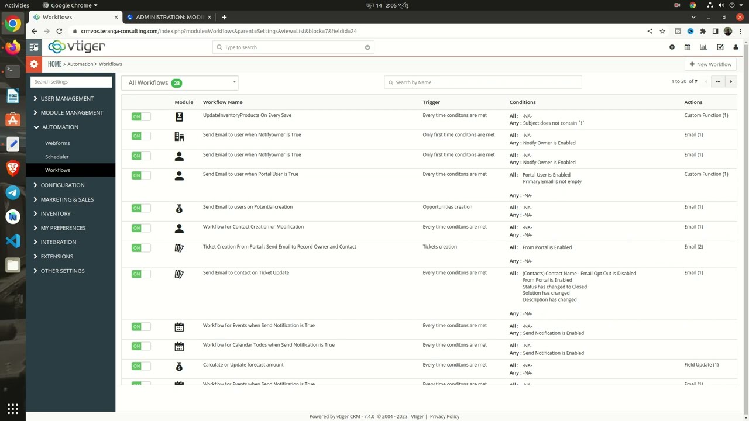Open the Chrome extensions puzzle icon
The height and width of the screenshot is (421, 749).
coord(703,31)
